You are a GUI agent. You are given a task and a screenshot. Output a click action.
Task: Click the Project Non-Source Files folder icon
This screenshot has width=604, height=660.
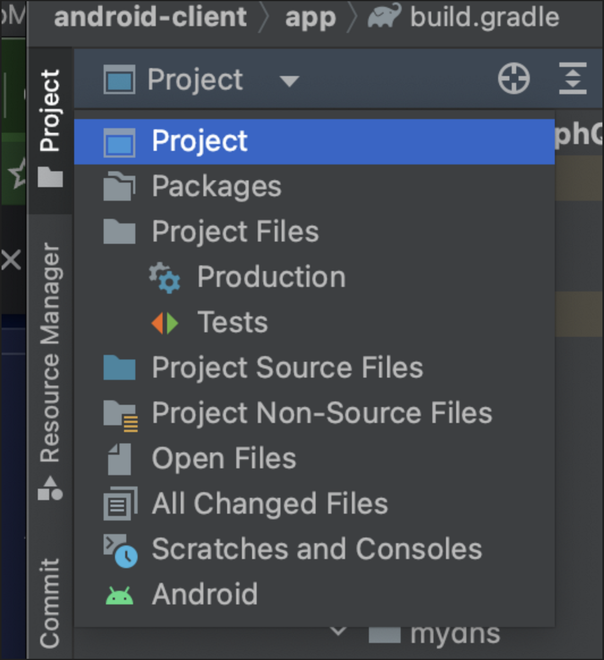tap(119, 413)
